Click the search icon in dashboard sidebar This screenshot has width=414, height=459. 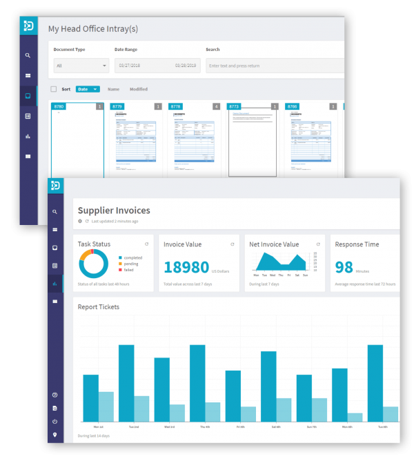55,211
